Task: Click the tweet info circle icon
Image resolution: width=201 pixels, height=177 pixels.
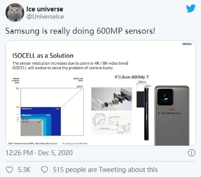Action: (x=191, y=153)
